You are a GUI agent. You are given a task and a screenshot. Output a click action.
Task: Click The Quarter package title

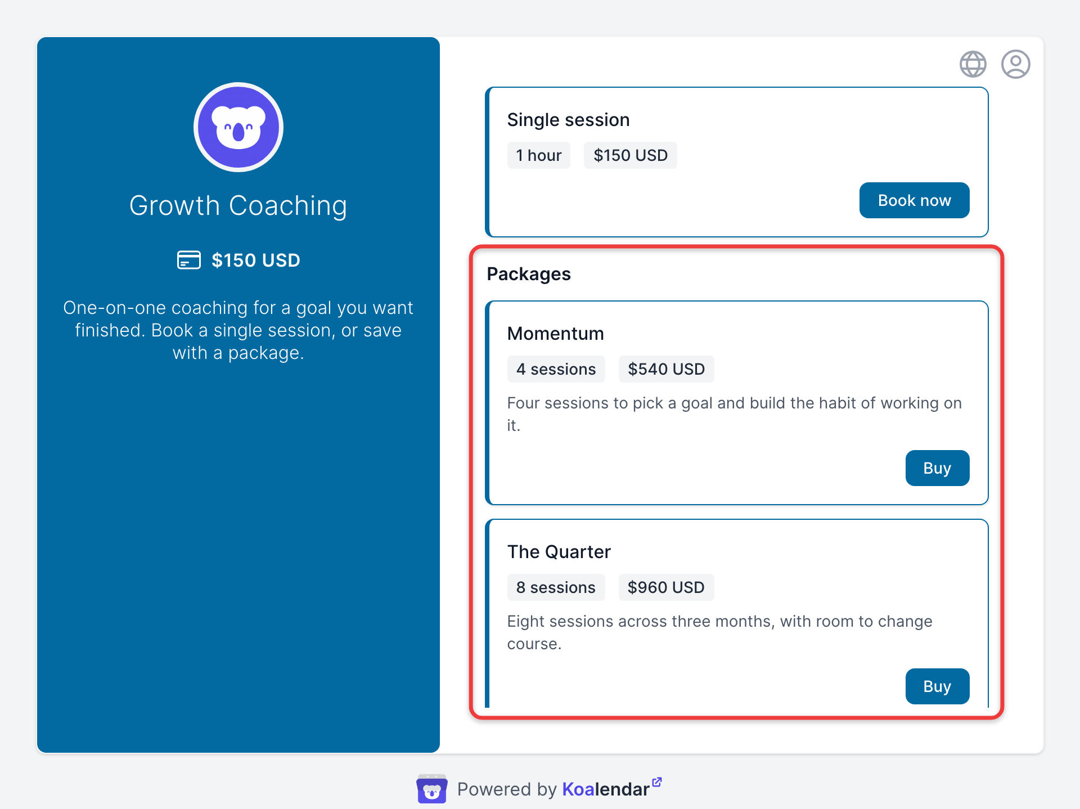(559, 552)
